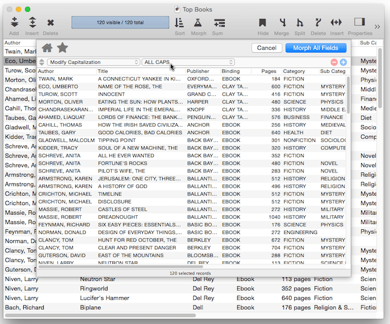Click Ringworld in the main table
Viewport: 390px width, 324px height.
(94, 288)
